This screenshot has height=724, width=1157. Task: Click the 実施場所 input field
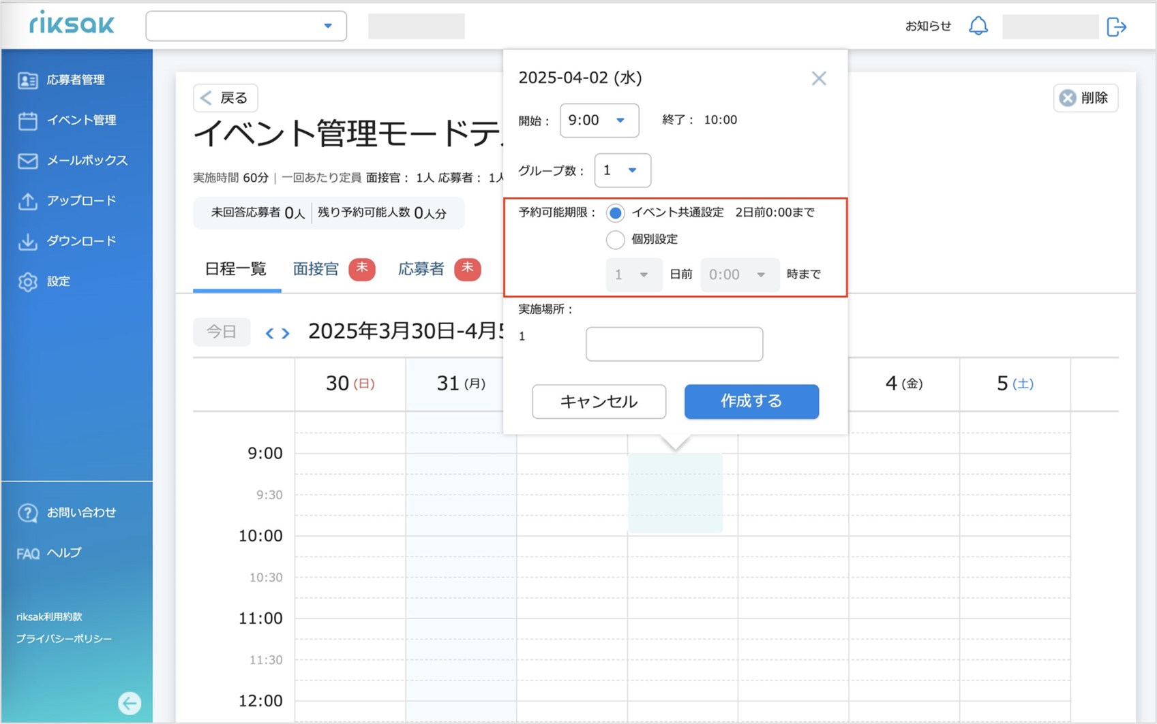coord(674,344)
